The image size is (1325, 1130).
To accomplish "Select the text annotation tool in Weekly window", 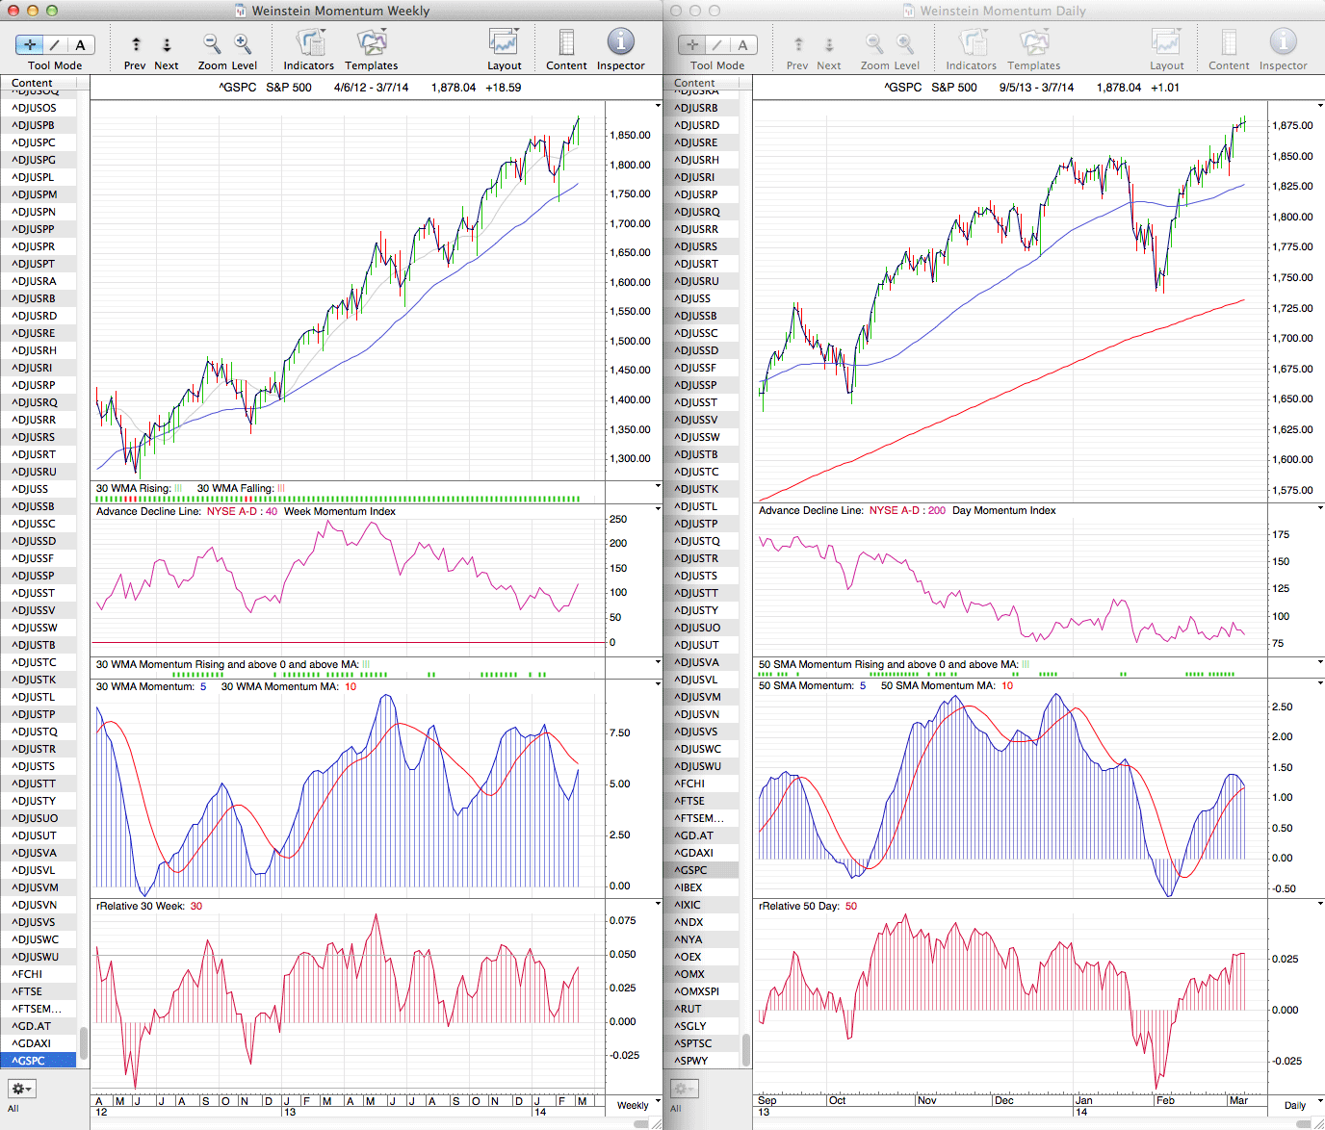I will (81, 45).
